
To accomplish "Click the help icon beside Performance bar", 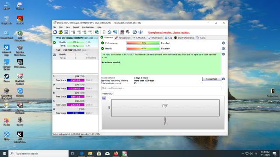I will pyautogui.click(x=223, y=43).
